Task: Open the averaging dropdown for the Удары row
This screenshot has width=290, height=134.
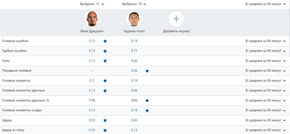Action: [266, 120]
